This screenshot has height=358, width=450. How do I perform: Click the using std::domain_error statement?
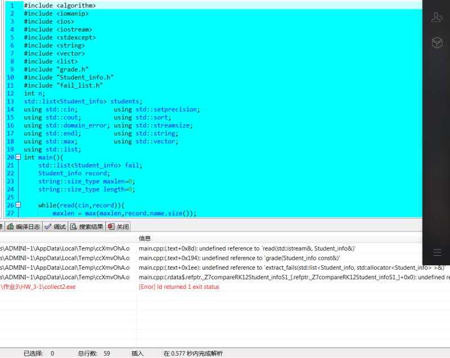pyautogui.click(x=67, y=125)
